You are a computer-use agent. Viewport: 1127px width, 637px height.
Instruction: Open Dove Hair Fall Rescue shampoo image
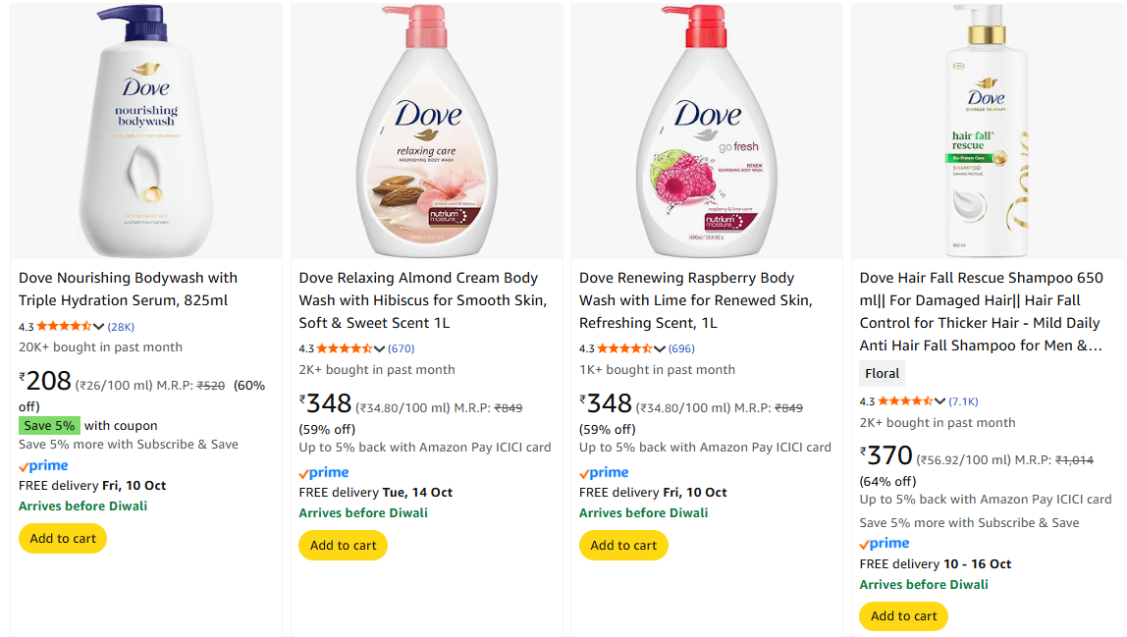[x=987, y=132]
